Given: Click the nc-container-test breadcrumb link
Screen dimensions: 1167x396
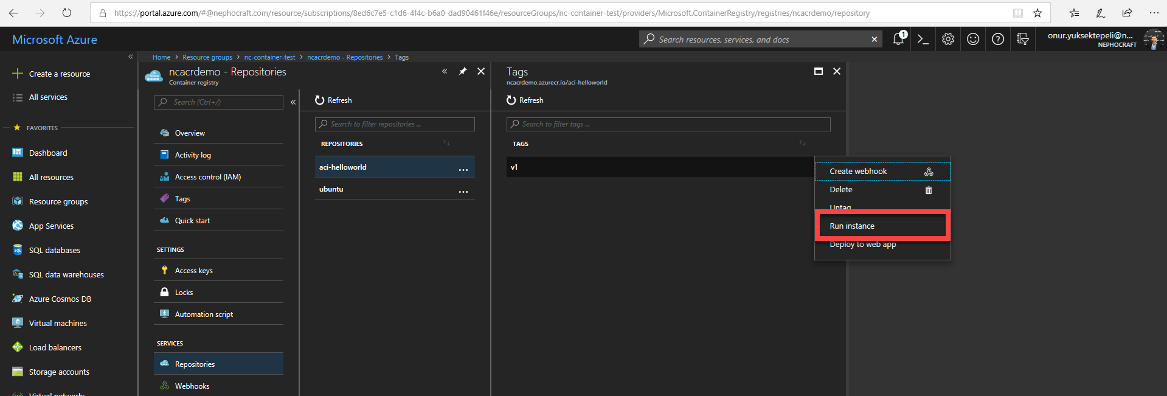Looking at the screenshot, I should pyautogui.click(x=269, y=57).
